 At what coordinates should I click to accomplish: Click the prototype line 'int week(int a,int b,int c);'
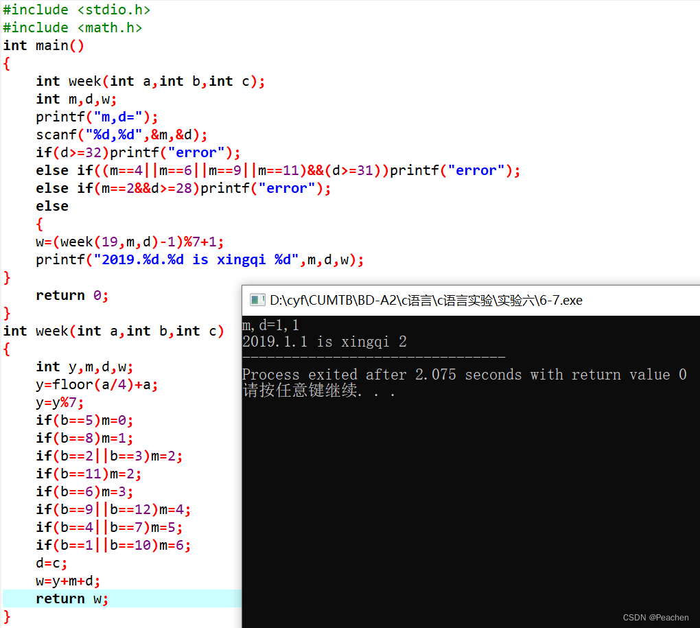(150, 81)
